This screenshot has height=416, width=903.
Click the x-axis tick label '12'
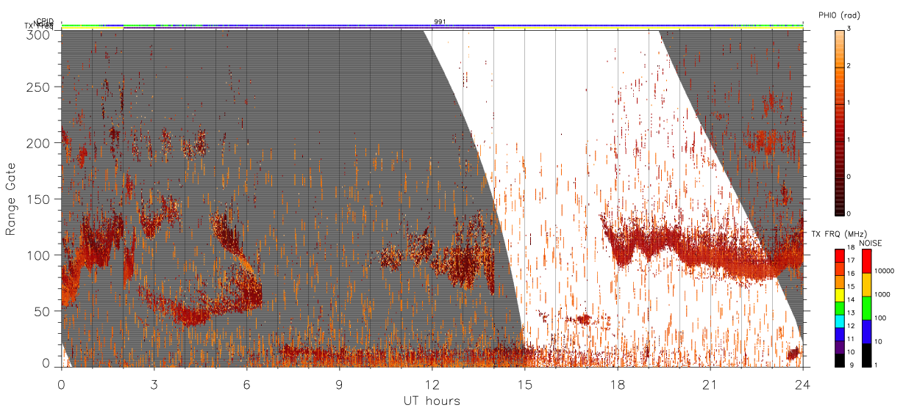[x=432, y=384]
